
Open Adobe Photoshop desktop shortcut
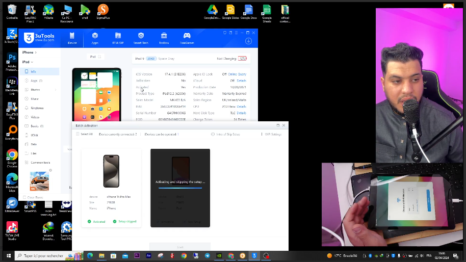[x=12, y=62]
